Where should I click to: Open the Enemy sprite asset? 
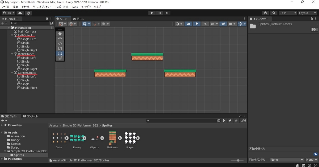[77, 138]
